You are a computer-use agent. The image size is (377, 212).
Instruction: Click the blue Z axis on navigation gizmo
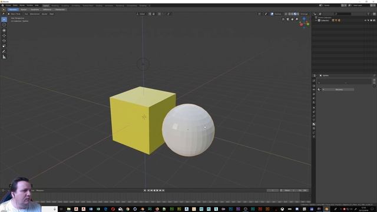point(304,18)
